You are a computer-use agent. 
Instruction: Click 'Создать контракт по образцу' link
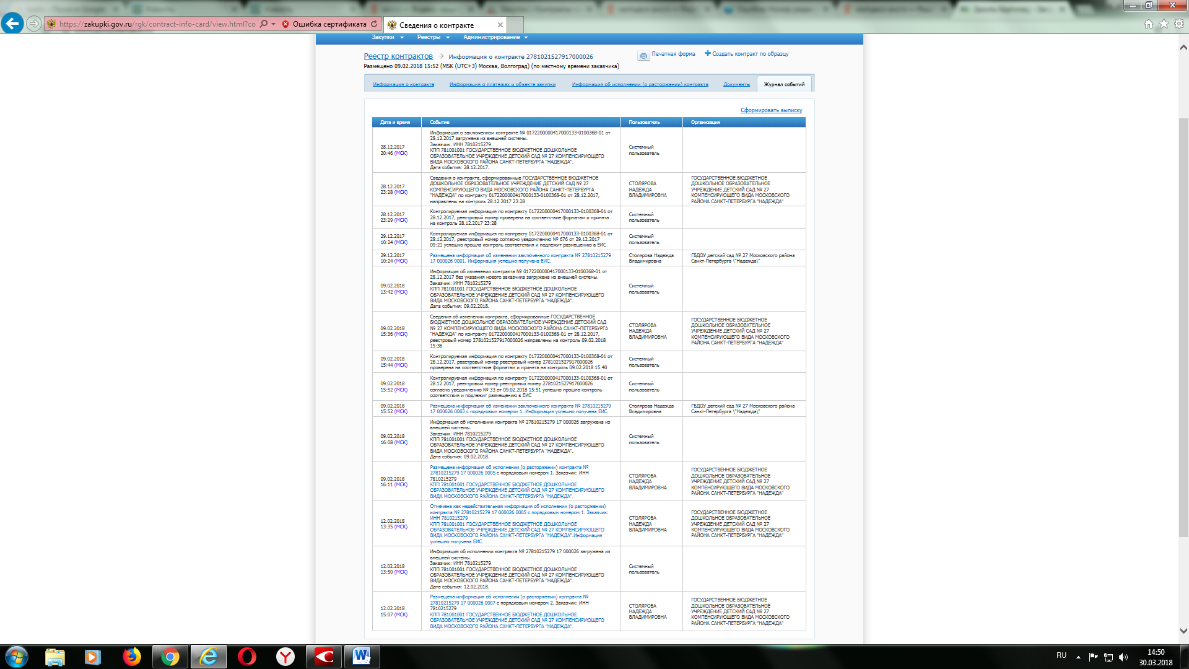(x=750, y=54)
